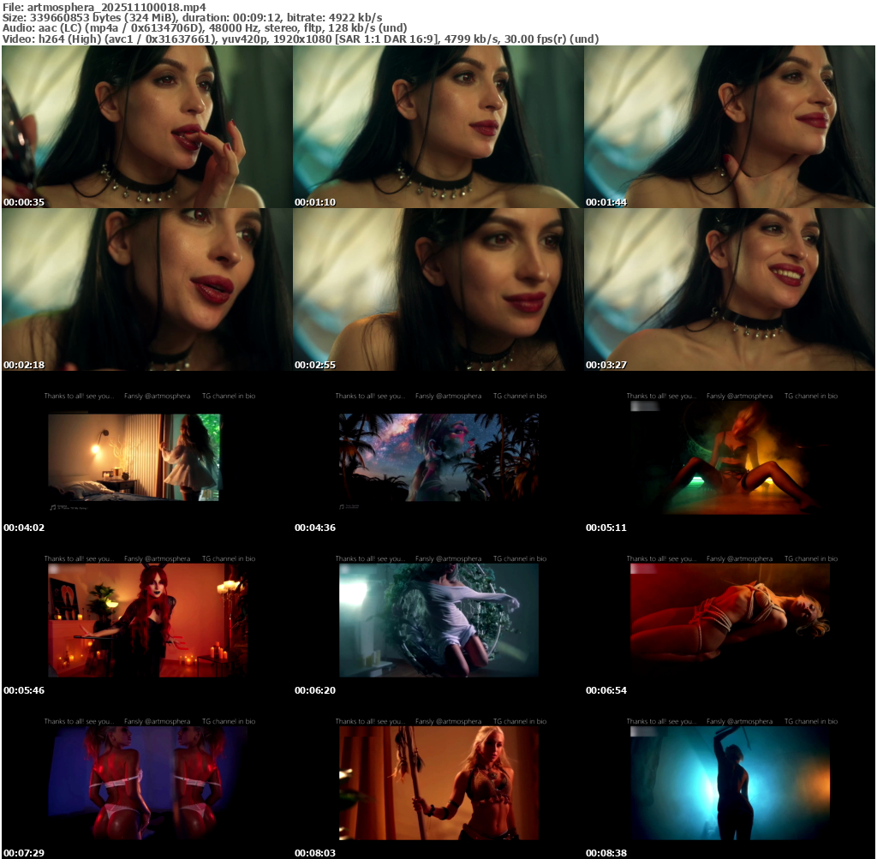Pick the white dress thumbnail at 00:06:20

click(439, 620)
